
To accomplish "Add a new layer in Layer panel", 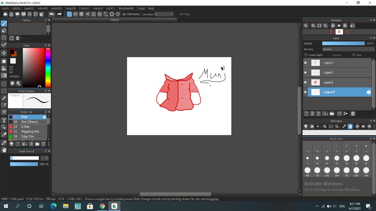I will [306, 114].
